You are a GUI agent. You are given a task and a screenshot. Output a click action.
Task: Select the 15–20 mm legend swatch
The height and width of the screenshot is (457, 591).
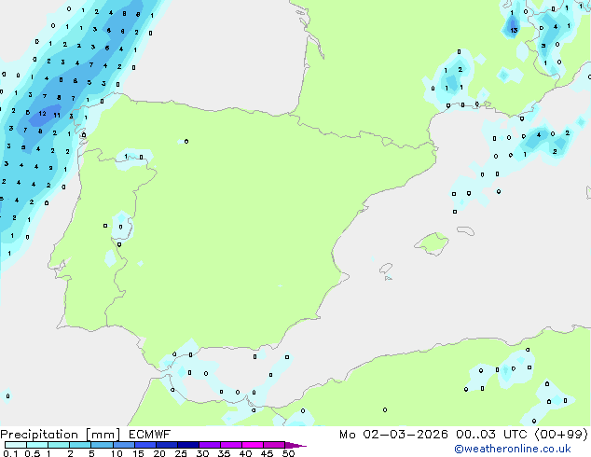pos(144,445)
